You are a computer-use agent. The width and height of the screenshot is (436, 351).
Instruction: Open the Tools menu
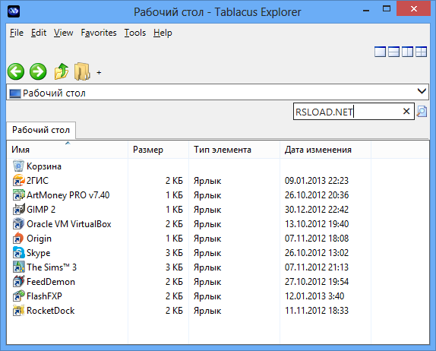click(135, 33)
